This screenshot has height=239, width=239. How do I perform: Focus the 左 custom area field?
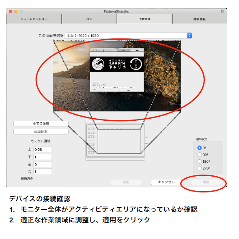tap(43, 164)
